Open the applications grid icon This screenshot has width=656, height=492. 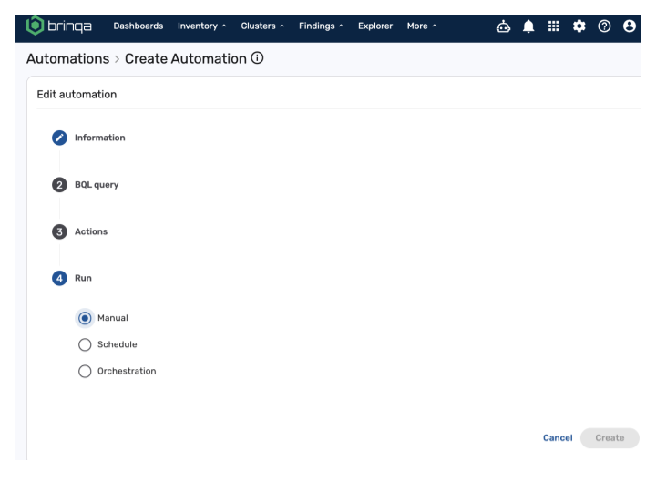tap(554, 26)
